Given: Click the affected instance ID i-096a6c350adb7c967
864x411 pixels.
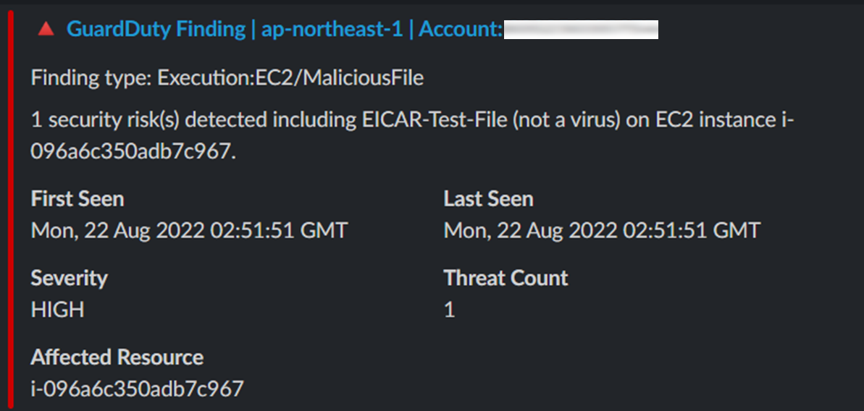Looking at the screenshot, I should coord(137,389).
